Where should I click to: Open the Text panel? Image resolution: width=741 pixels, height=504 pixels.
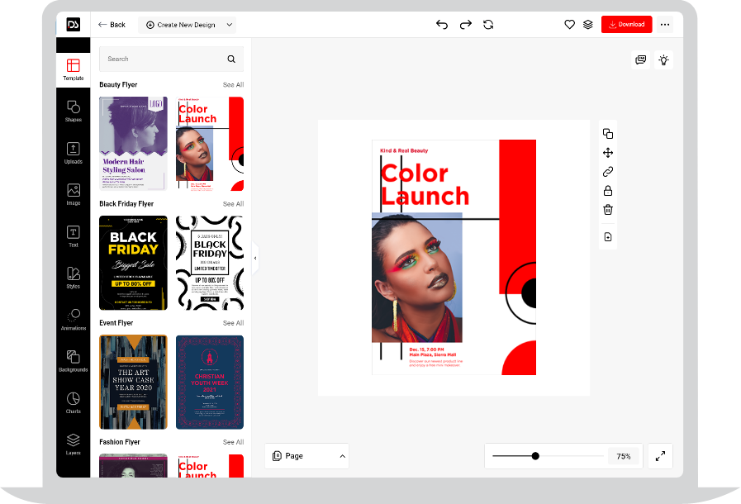point(74,236)
